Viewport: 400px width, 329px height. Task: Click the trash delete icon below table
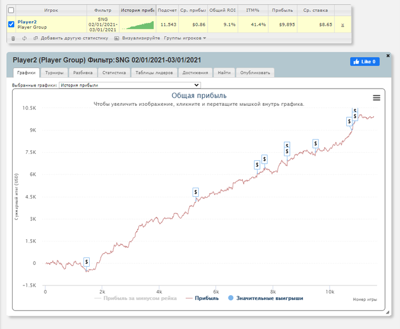[x=13, y=38]
